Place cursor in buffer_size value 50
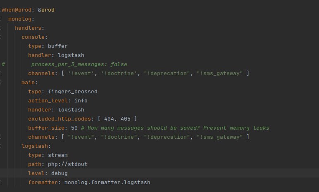 [74, 128]
